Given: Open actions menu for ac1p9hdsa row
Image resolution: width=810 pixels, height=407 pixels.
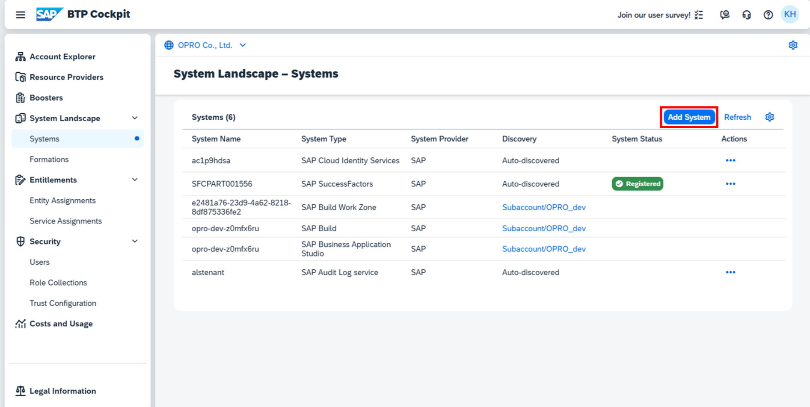Looking at the screenshot, I should pyautogui.click(x=730, y=161).
